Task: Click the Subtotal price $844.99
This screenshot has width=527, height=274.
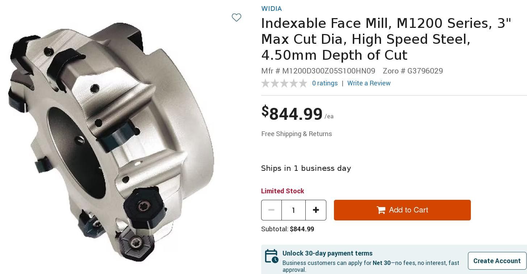Action: click(302, 229)
